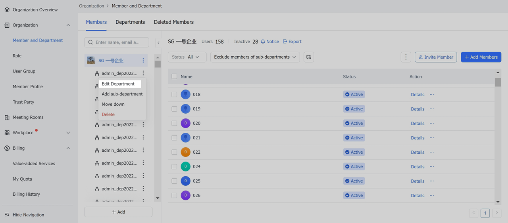The height and width of the screenshot is (223, 508).
Task: Click the Export icon link
Action: coord(285,42)
